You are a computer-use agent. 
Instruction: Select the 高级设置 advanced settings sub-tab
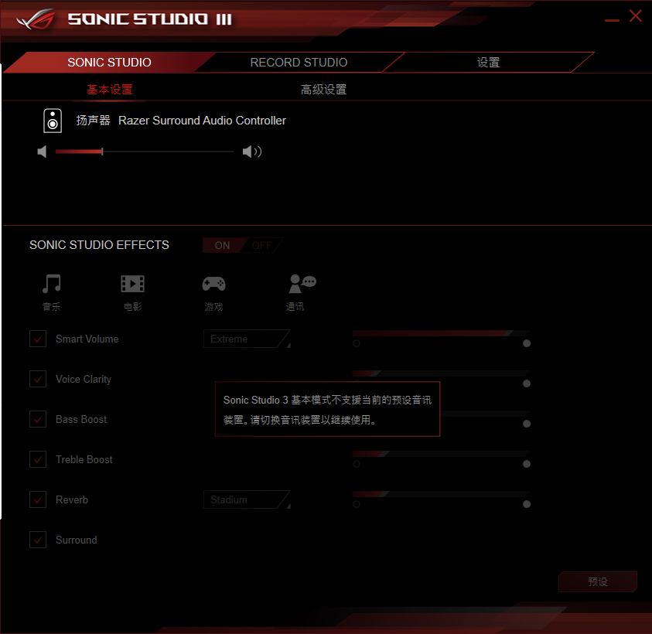[x=323, y=90]
